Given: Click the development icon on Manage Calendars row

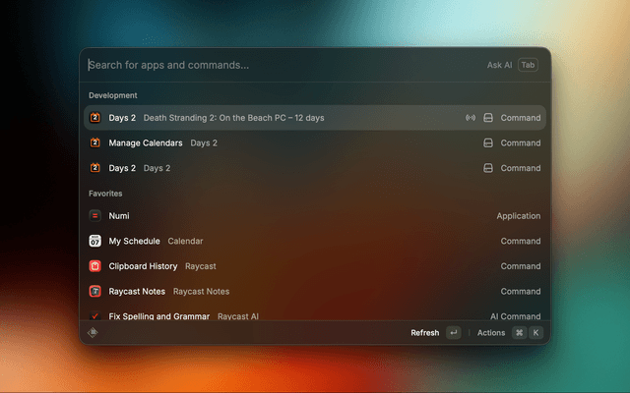Looking at the screenshot, I should coord(487,143).
